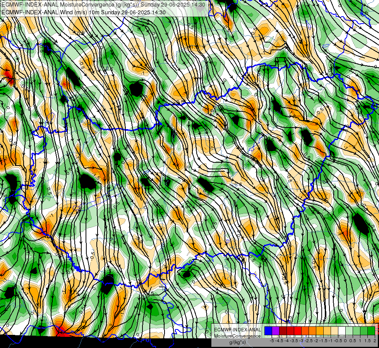
Task: Click the dark maroon swatch between -4.5 and -4
Action: click(283, 331)
